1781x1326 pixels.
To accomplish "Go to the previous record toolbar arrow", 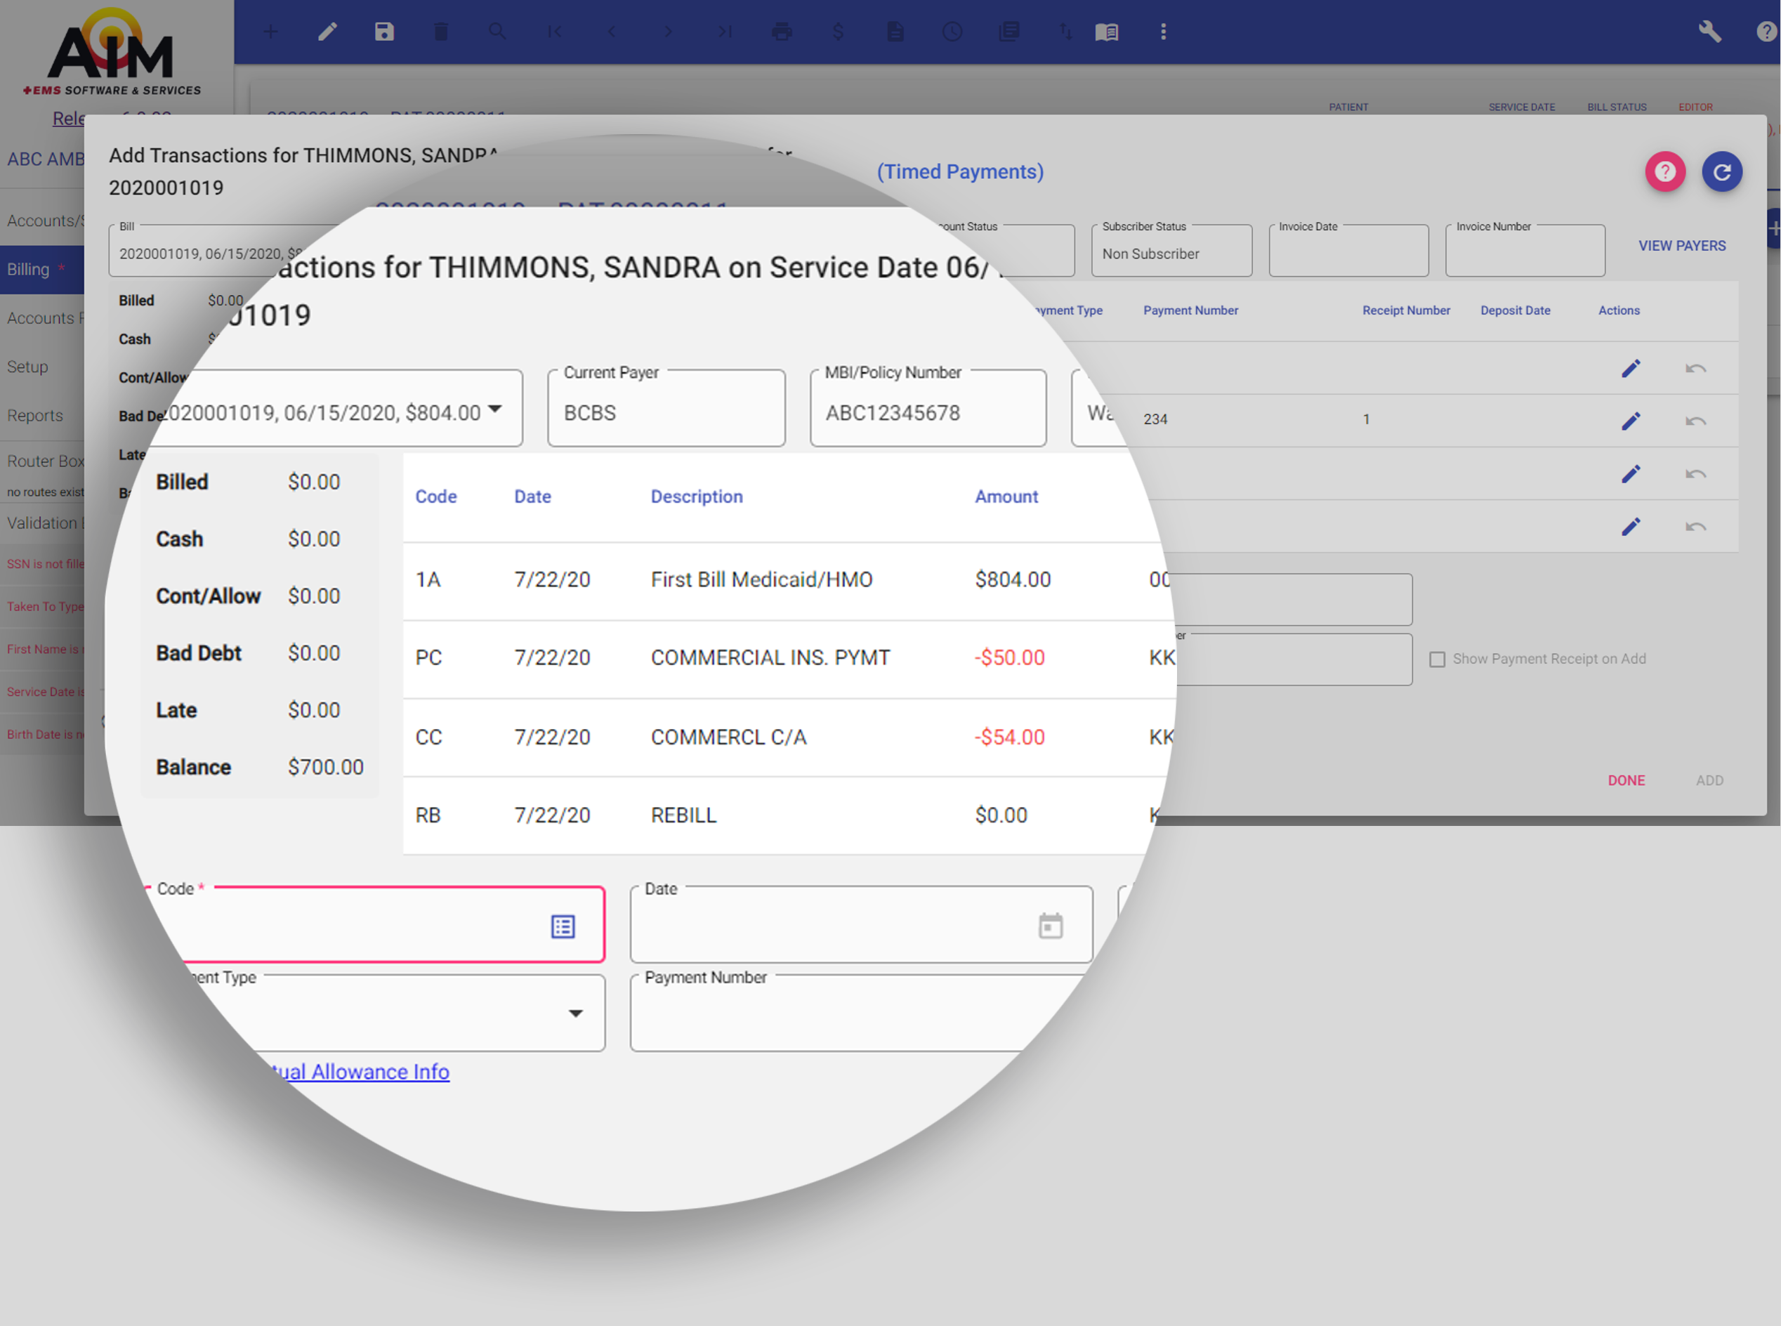I will 612,32.
